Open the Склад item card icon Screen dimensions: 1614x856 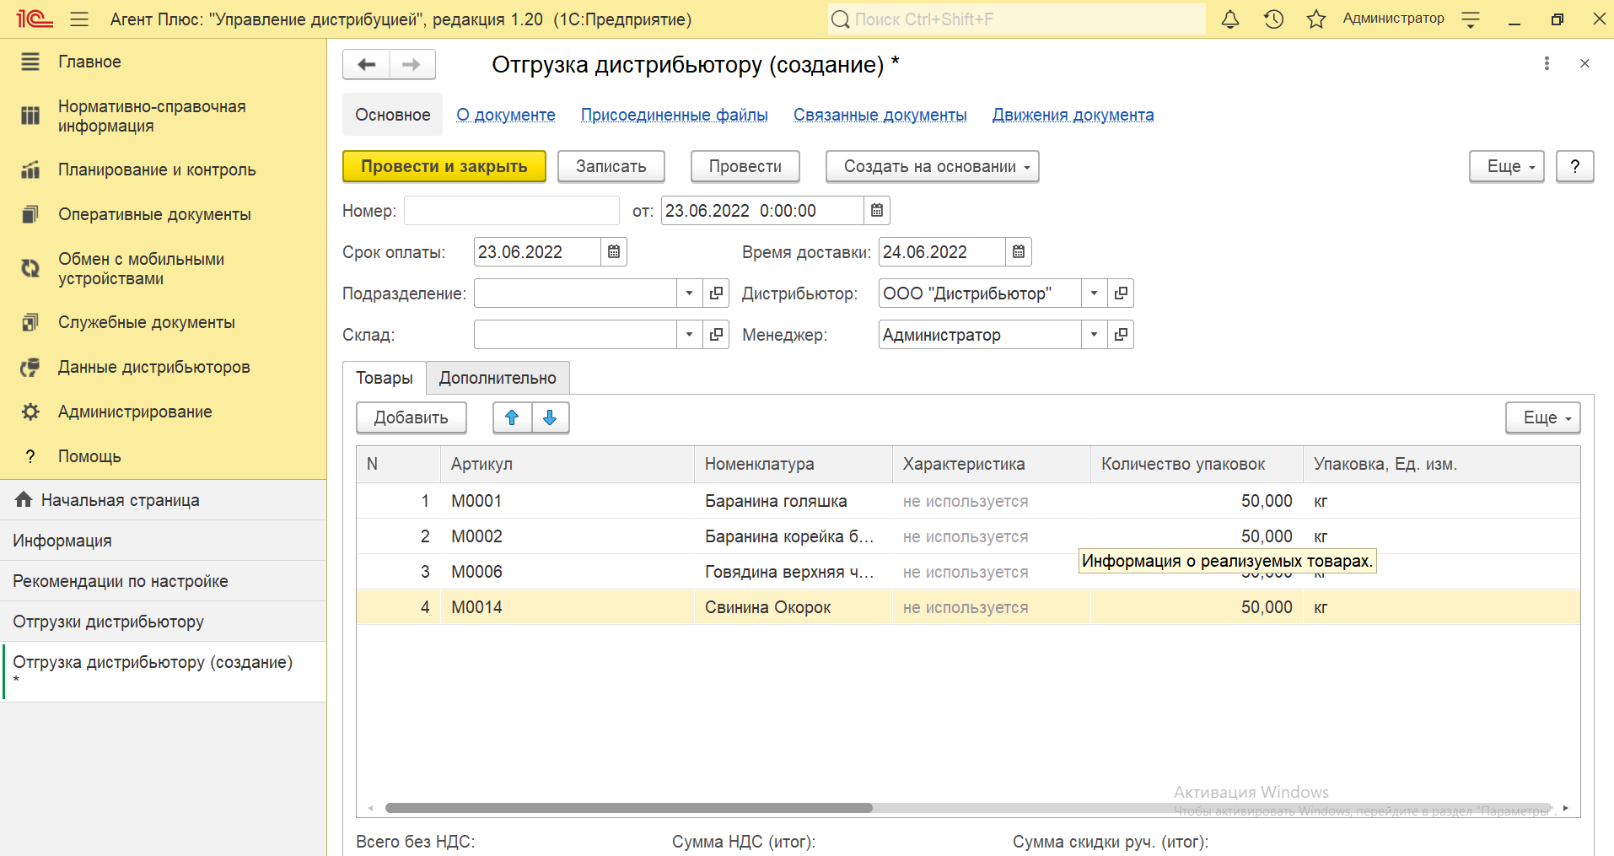tap(716, 335)
